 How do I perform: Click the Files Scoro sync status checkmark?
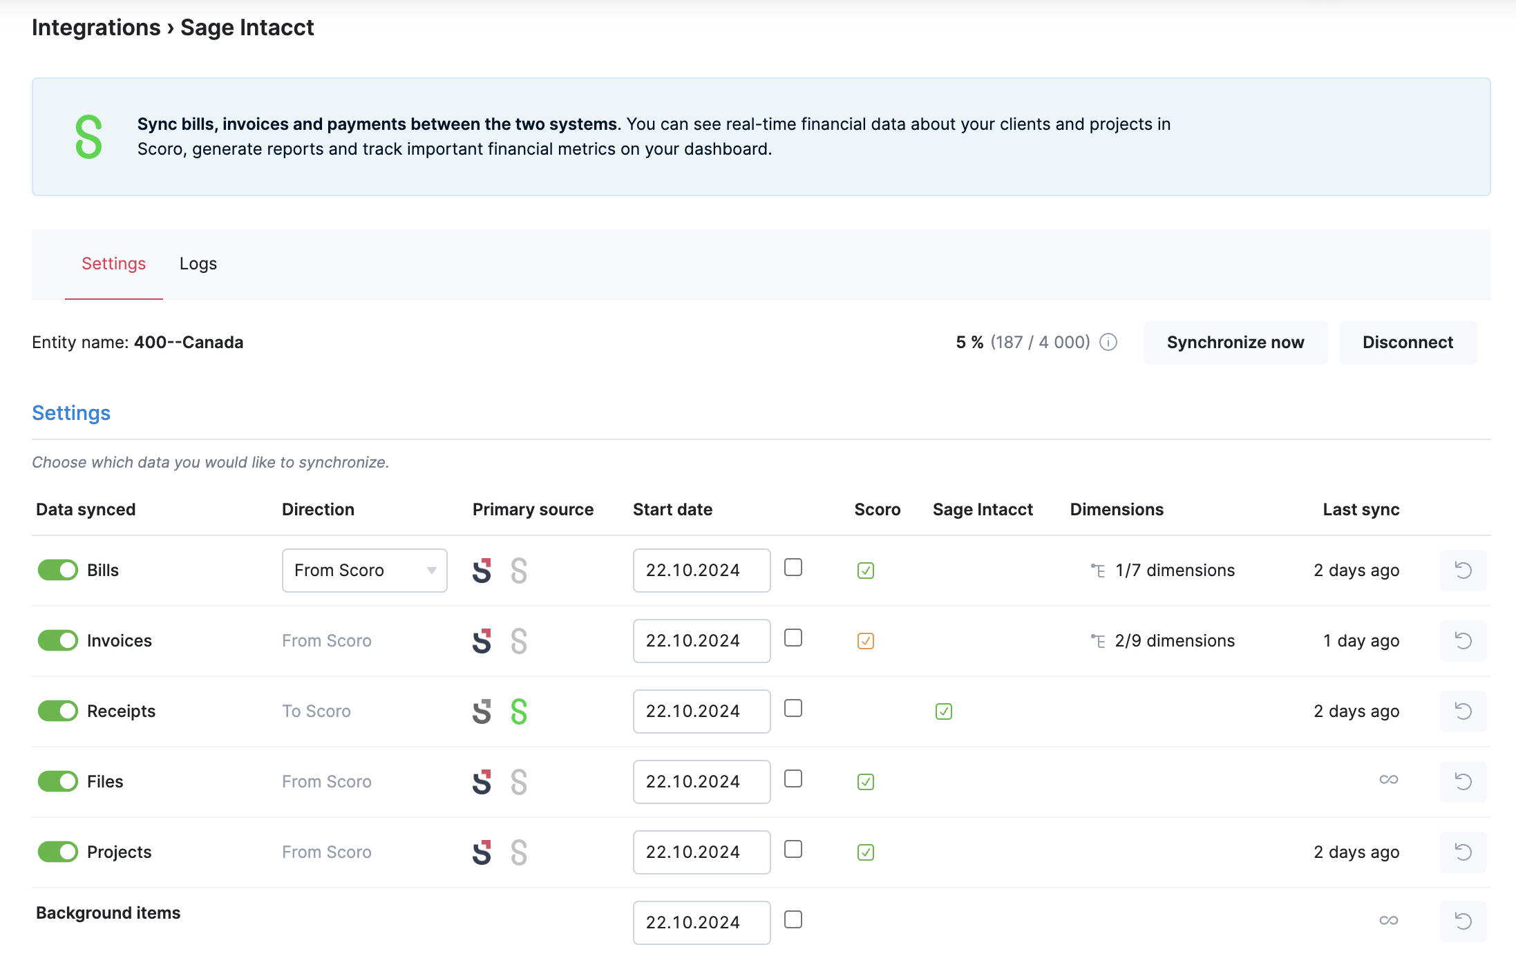point(866,782)
